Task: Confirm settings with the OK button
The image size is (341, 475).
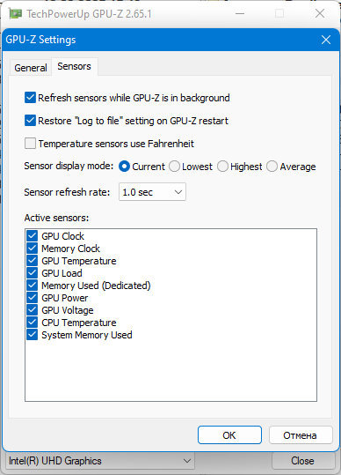Action: (229, 435)
